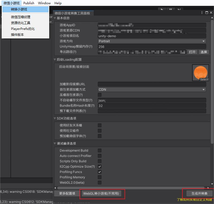
Task: Click WebGL转小游戏(不常用) button
Action: click(x=101, y=193)
